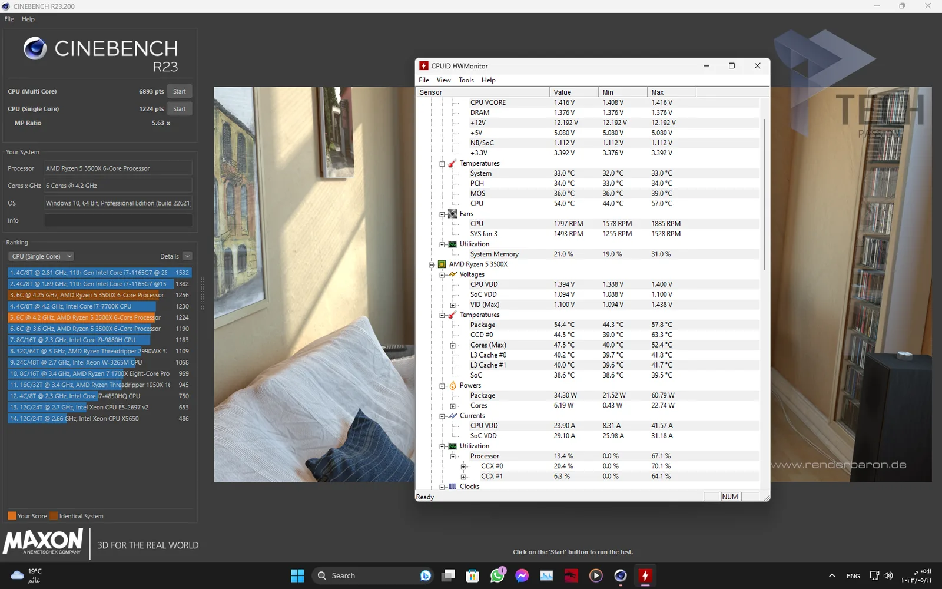Viewport: 942px width, 589px height.
Task: Expand the CCX #1 utilization row
Action: (463, 477)
